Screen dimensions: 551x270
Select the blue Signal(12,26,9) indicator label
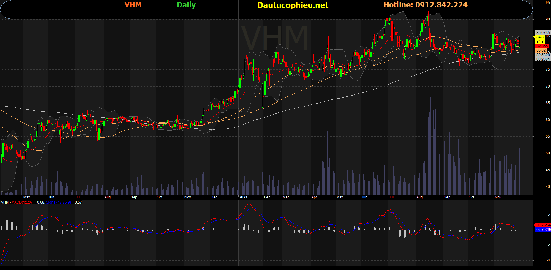pyautogui.click(x=58, y=202)
